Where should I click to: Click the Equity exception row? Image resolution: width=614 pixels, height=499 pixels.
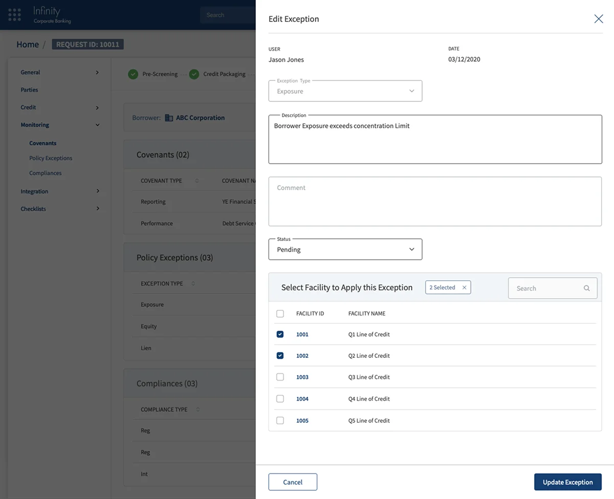click(194, 326)
